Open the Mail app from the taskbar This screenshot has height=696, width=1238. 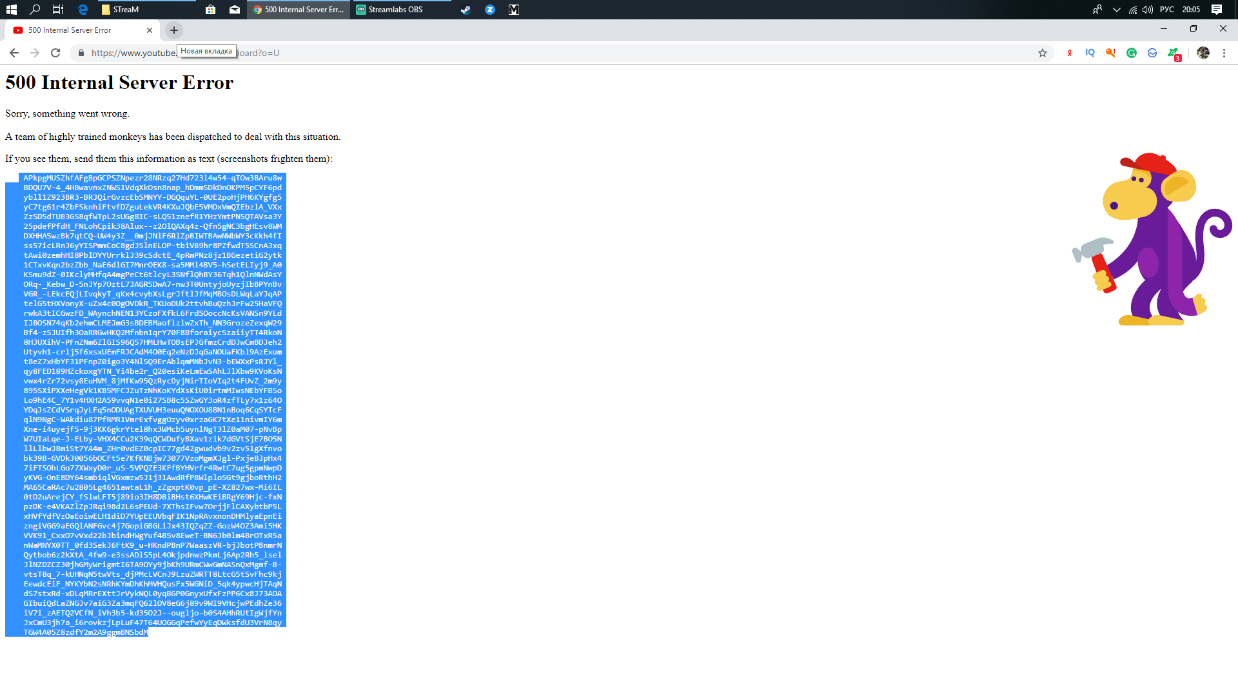[235, 10]
